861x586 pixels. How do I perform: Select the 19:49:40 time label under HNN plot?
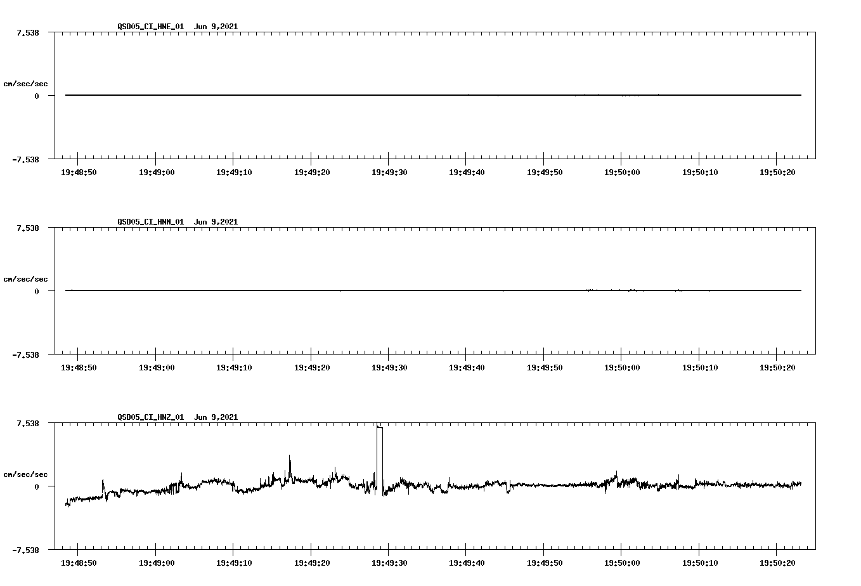[x=467, y=368]
